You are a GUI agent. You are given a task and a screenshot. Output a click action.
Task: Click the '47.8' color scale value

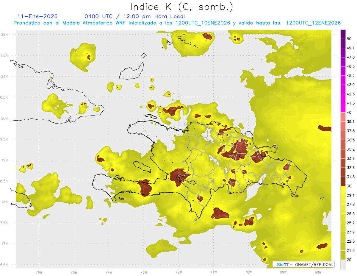point(350,57)
